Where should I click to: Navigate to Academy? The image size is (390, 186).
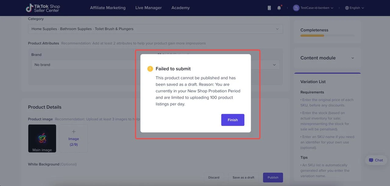(180, 8)
